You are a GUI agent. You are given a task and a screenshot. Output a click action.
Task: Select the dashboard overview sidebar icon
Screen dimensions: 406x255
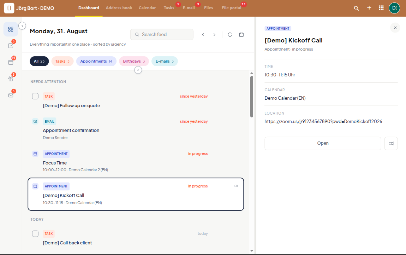(11, 29)
